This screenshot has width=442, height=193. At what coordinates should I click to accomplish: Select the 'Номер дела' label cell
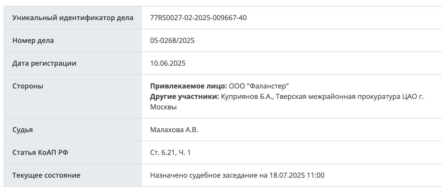(73, 40)
